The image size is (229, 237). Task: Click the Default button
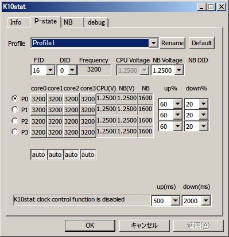(x=201, y=43)
